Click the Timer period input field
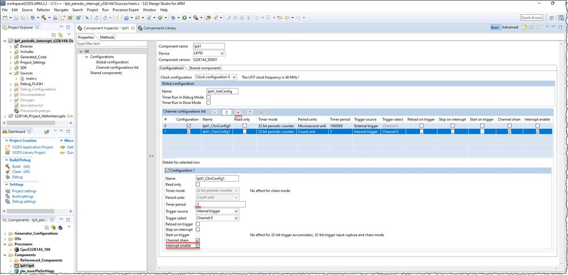 [220, 205]
